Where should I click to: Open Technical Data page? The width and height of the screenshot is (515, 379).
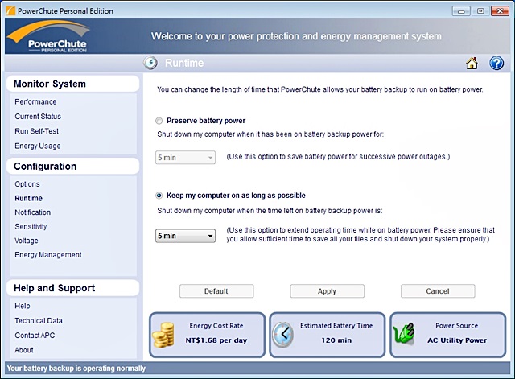coord(39,321)
